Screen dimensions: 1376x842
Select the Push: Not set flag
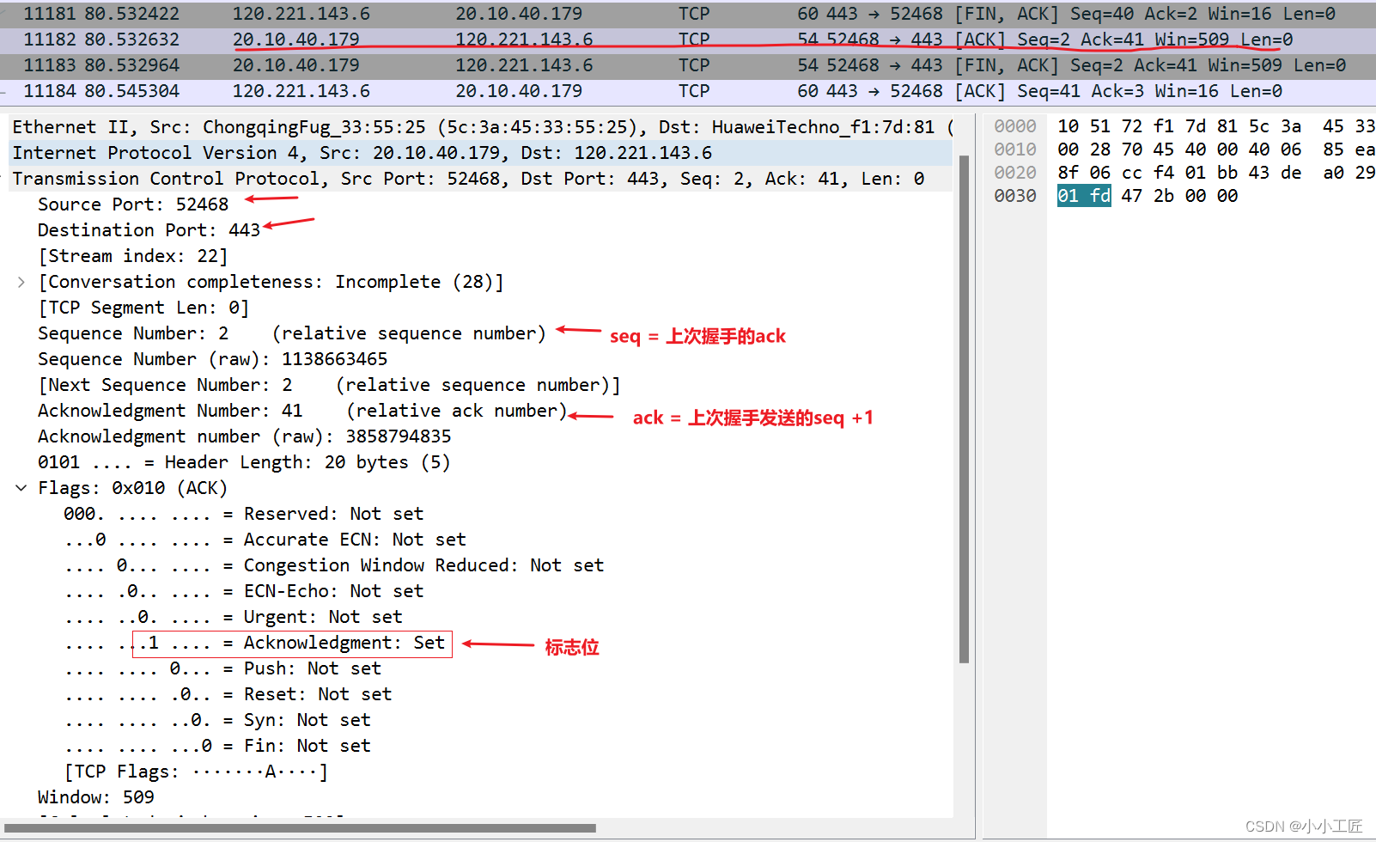(222, 668)
